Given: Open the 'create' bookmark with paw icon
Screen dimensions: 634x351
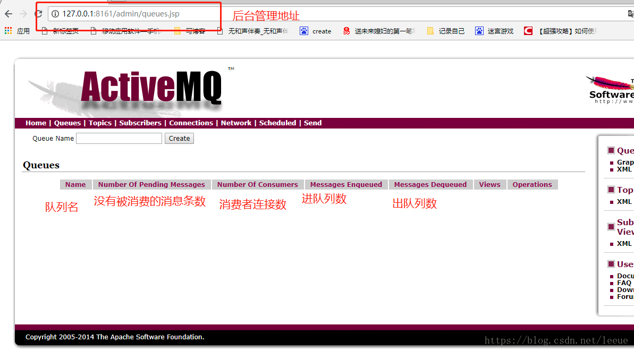Looking at the screenshot, I should (x=315, y=31).
